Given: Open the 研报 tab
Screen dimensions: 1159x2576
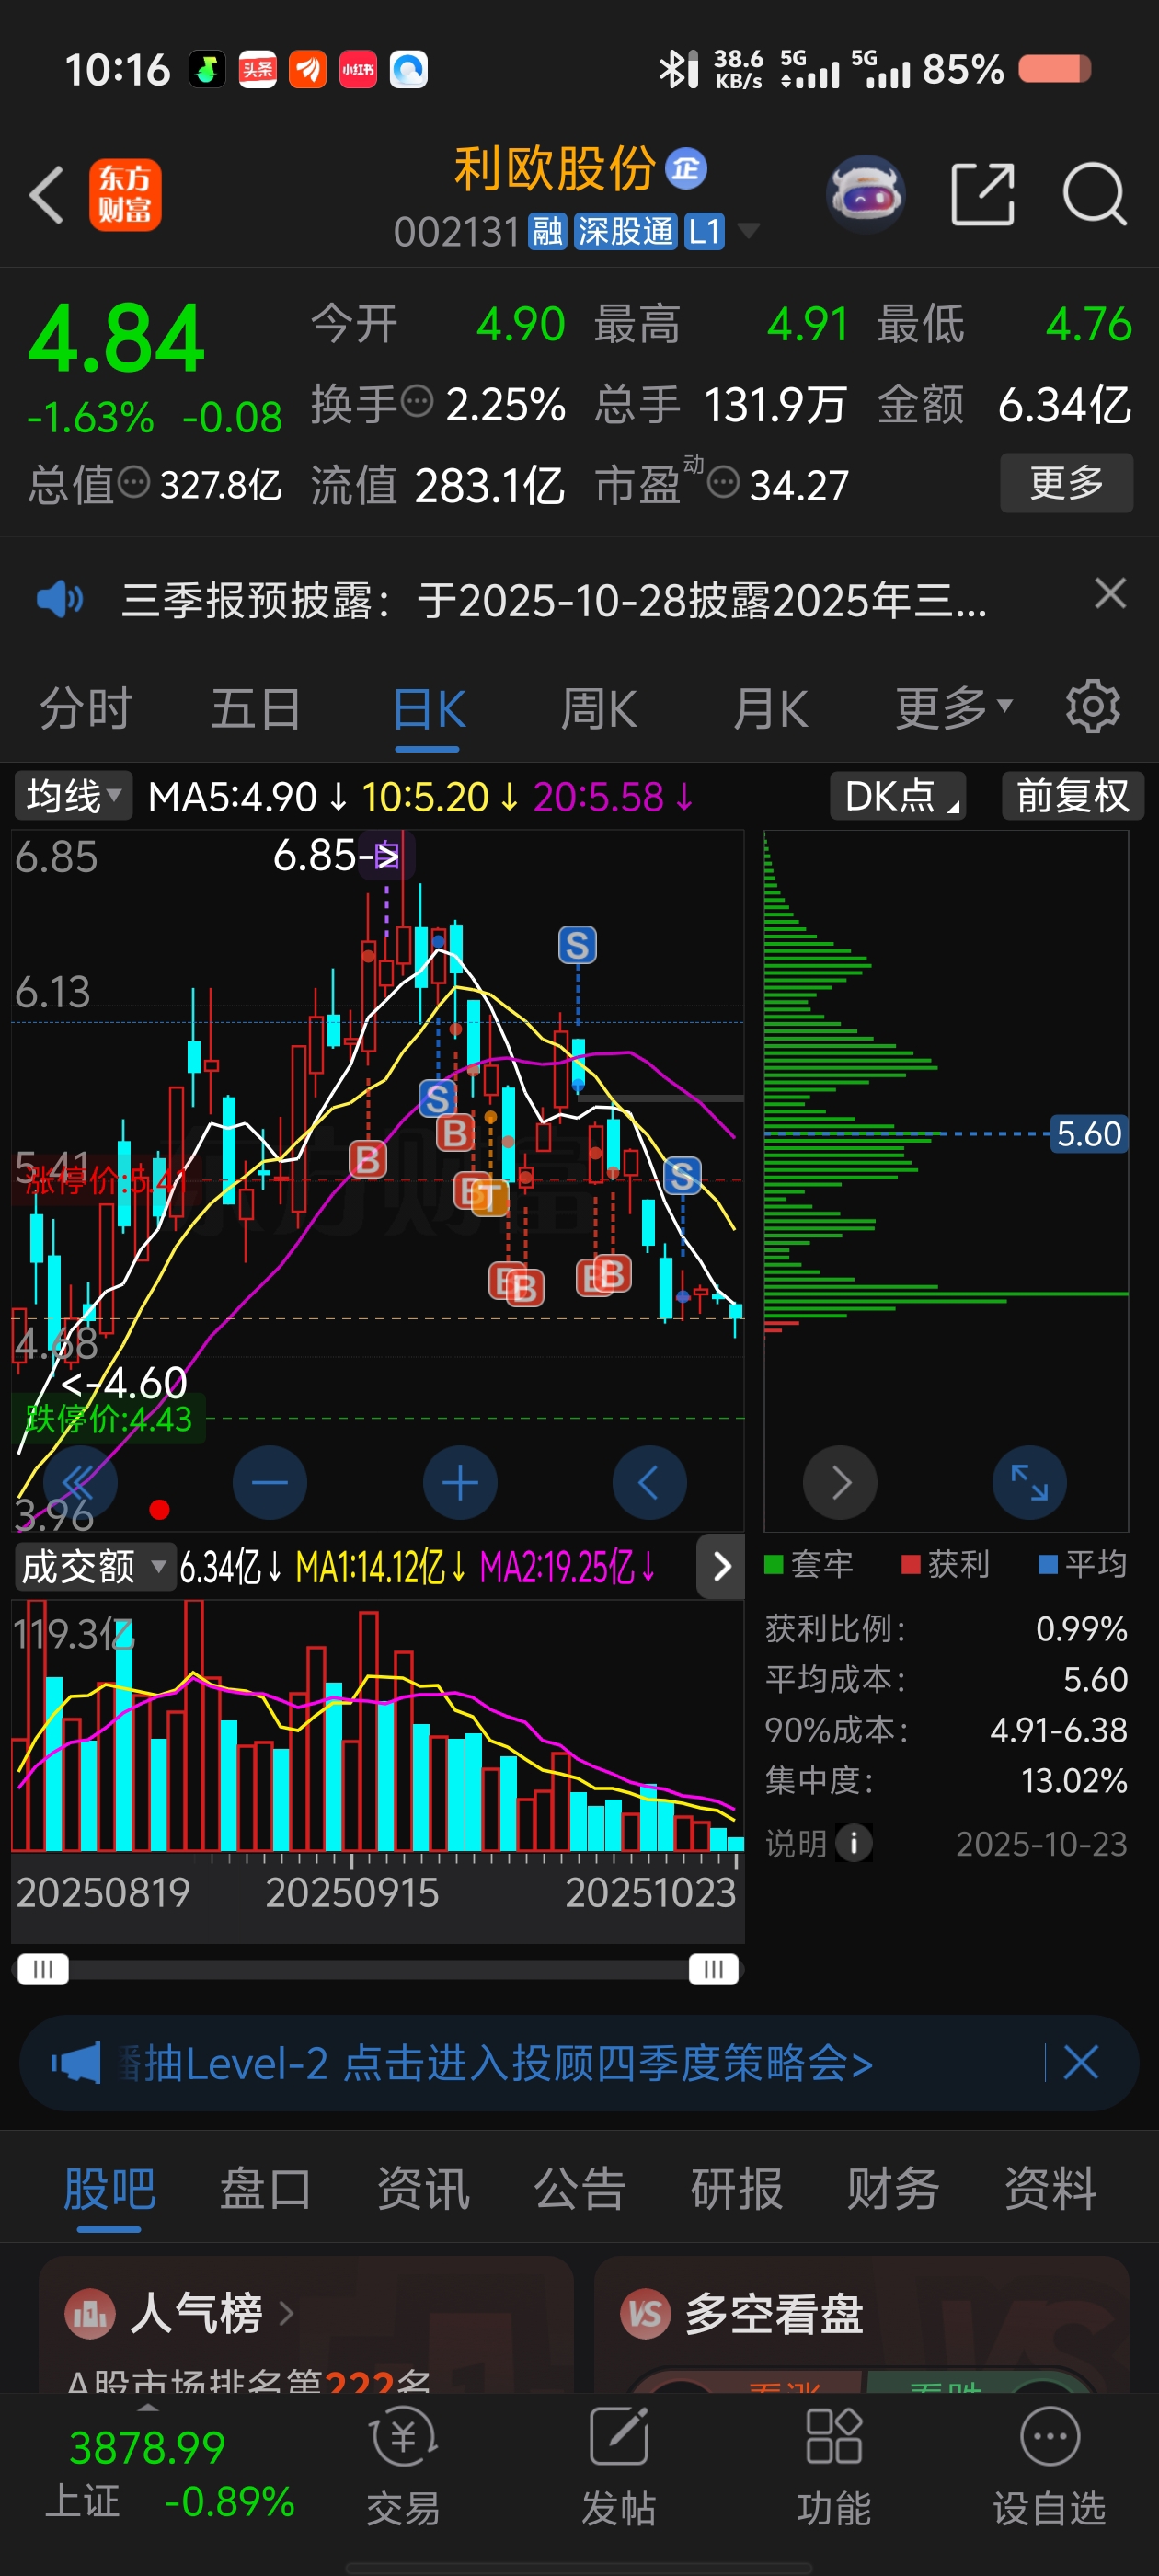Looking at the screenshot, I should coord(737,2188).
